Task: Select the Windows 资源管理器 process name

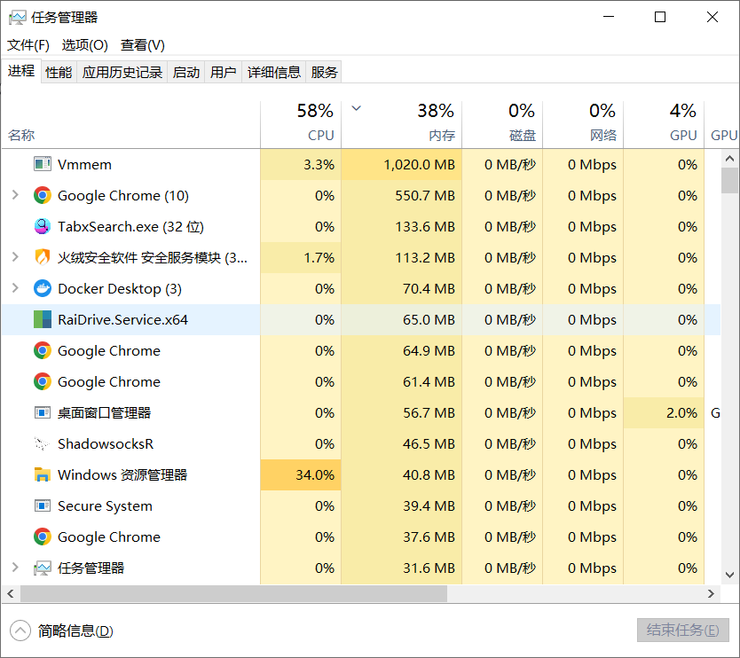Action: pyautogui.click(x=122, y=475)
